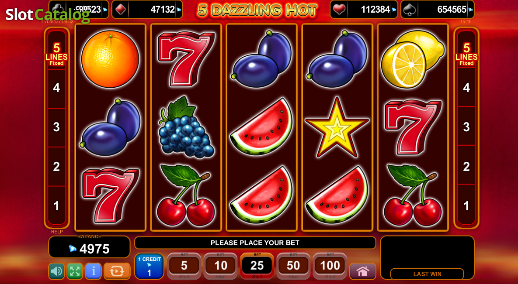
Task: Start a spin with Bet 25
Action: [257, 266]
